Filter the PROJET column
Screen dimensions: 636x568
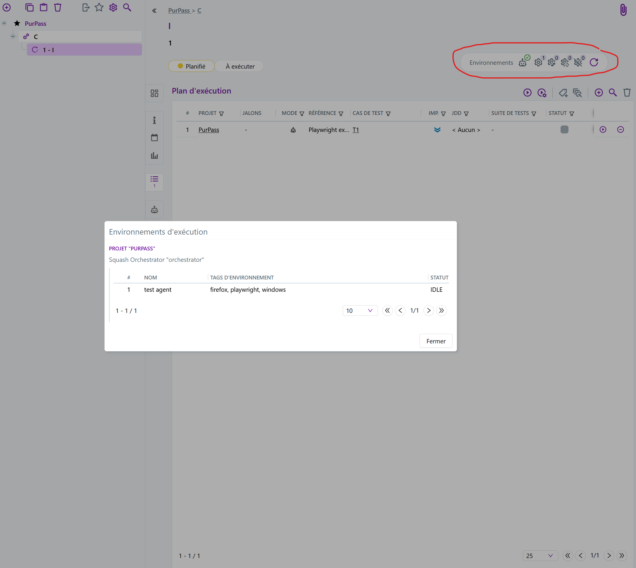pyautogui.click(x=221, y=113)
